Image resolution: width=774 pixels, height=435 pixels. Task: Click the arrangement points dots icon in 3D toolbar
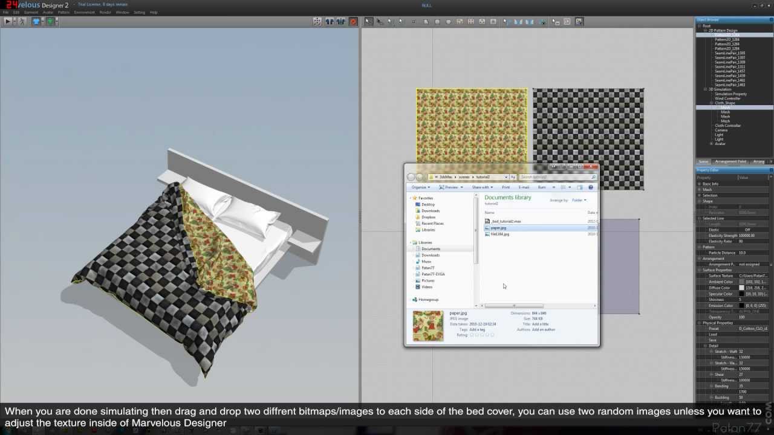[317, 22]
